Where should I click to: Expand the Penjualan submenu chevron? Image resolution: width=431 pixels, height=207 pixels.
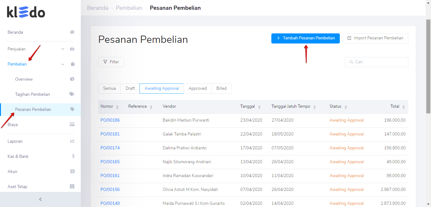coord(62,49)
